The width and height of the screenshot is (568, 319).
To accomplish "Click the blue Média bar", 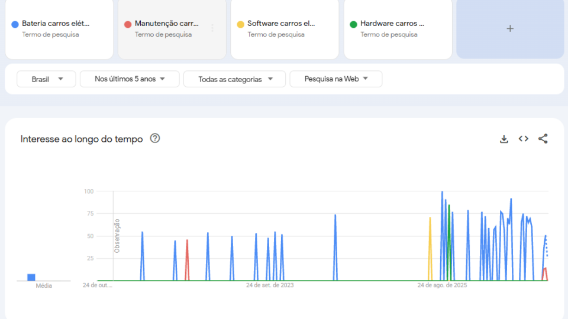I will pyautogui.click(x=31, y=278).
